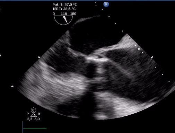Screen dimensions: 175x133
Task: Click the white focus triangle on left edge
Action: [x=12, y=87]
